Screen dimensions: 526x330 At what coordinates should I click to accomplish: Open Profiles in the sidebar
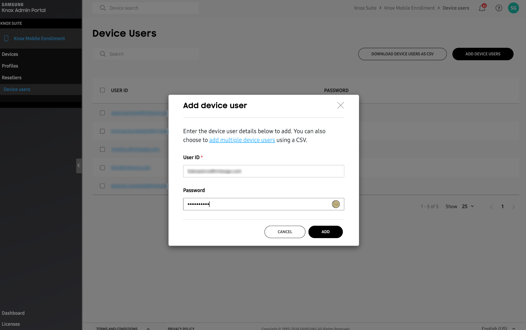pyautogui.click(x=10, y=66)
